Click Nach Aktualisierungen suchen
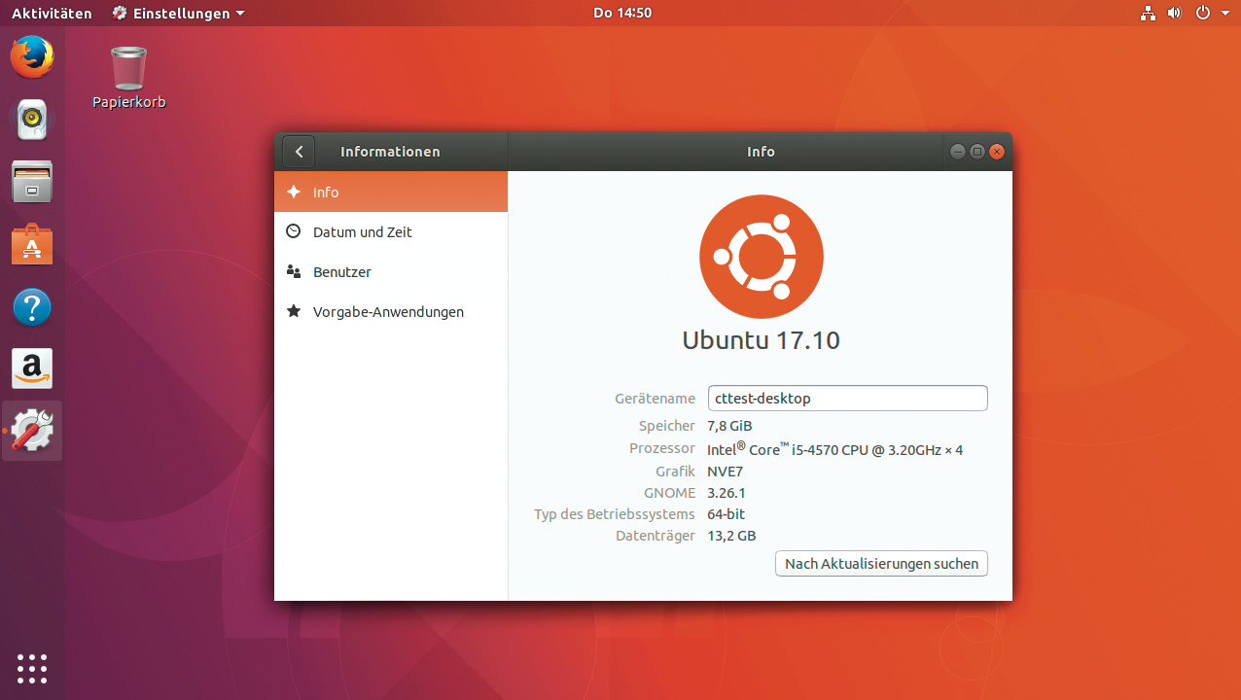 [x=880, y=564]
